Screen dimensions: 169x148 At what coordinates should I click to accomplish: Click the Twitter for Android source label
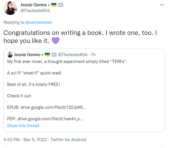68,140
